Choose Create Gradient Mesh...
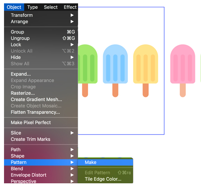201x192 pixels. coord(36,99)
